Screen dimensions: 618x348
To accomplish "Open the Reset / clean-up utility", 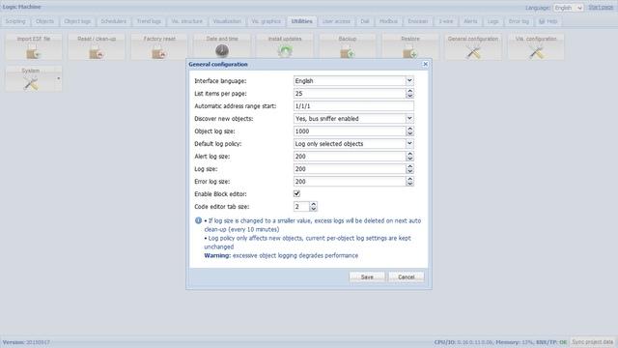I will (x=97, y=46).
